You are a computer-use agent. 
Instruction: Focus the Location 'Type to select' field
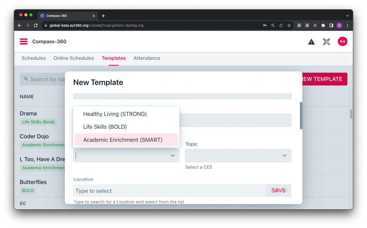pyautogui.click(x=169, y=191)
